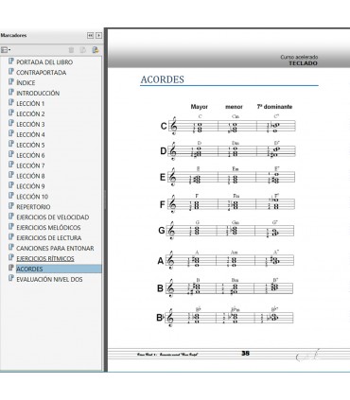Click the E chord row label
The image size is (350, 400).
[163, 177]
